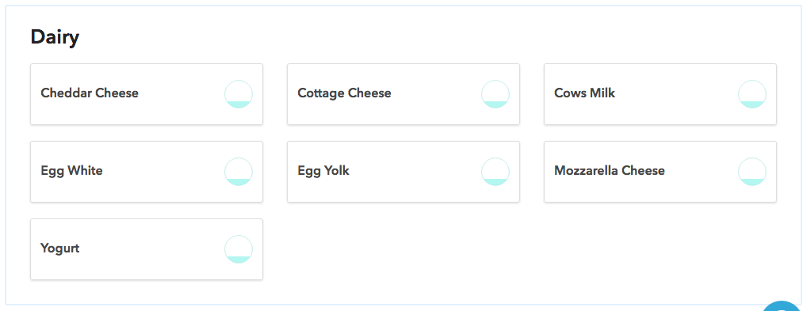
Task: Click the Cheddar Cheese level indicator circle
Action: (x=239, y=94)
